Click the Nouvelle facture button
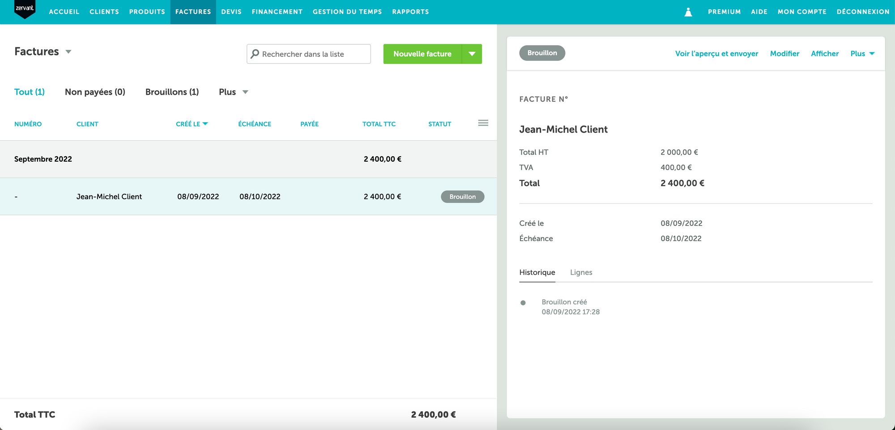The image size is (895, 430). point(422,54)
